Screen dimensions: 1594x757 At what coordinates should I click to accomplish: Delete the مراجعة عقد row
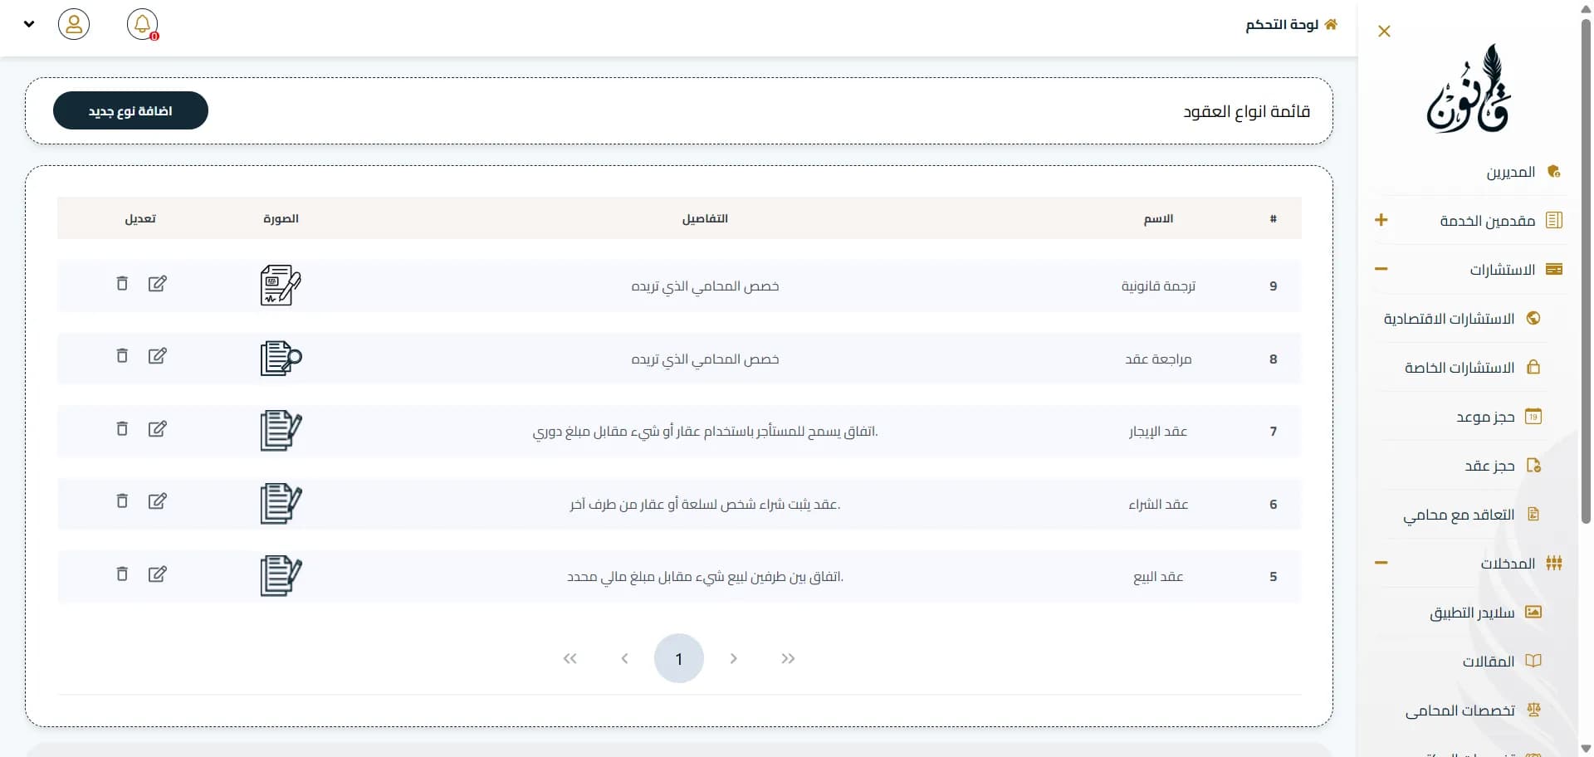click(122, 356)
